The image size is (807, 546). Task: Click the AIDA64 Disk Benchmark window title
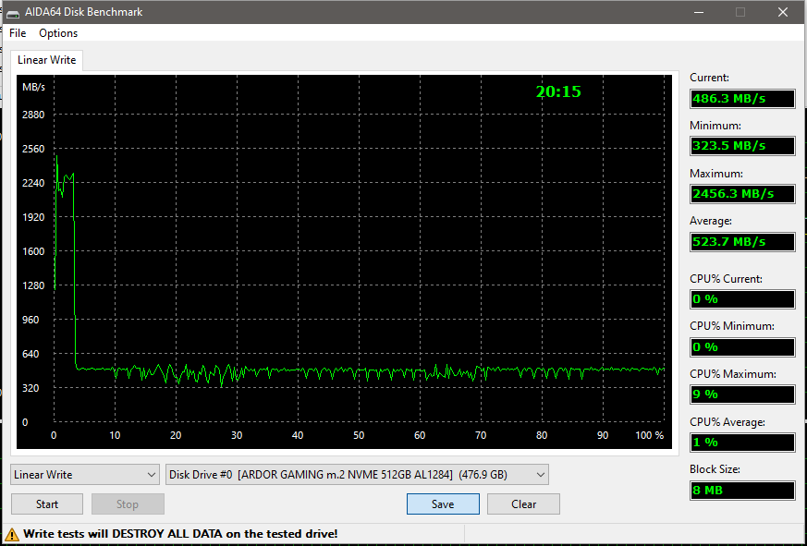coord(84,12)
